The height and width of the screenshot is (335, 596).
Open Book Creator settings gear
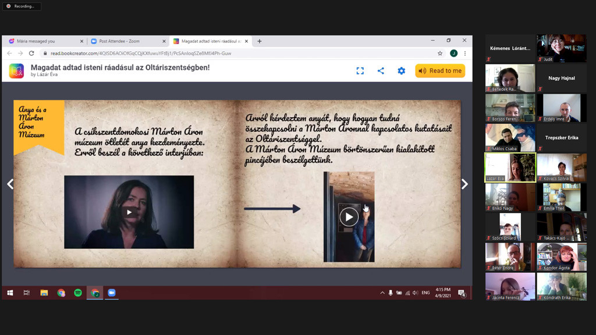401,71
